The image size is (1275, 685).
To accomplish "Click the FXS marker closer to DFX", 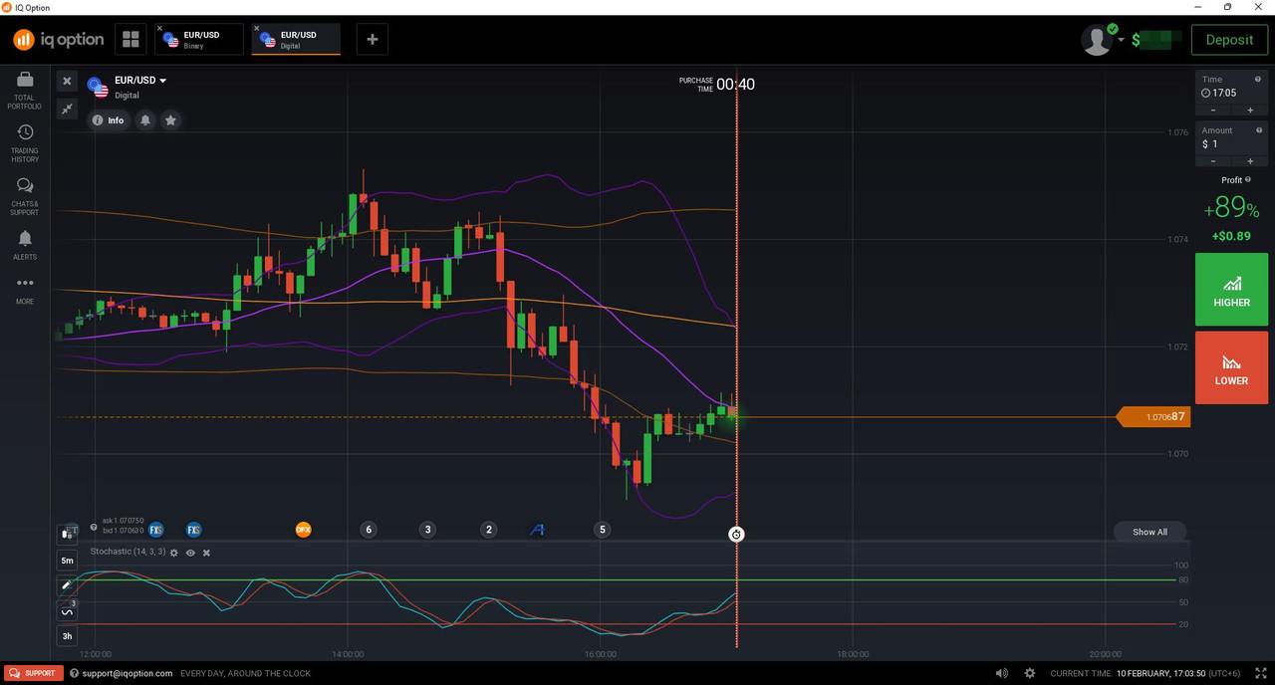I will coord(193,530).
